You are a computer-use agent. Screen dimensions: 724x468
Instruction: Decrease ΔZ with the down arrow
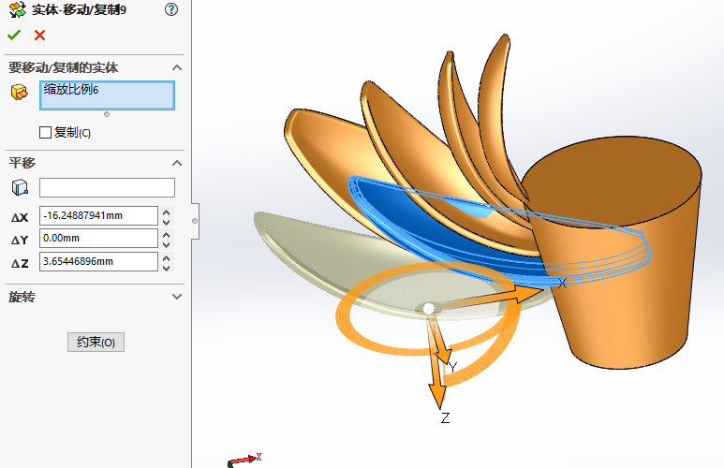coord(167,267)
